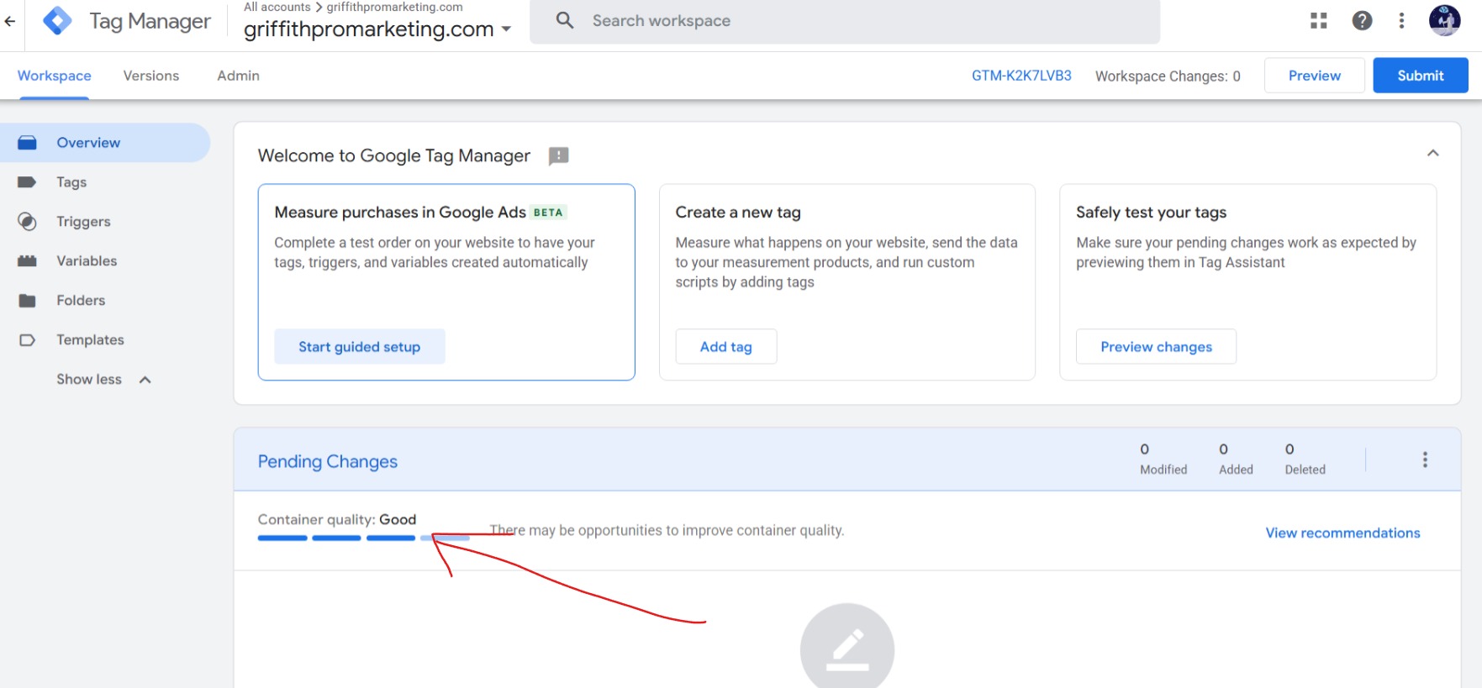Click the Add tag button
This screenshot has height=688, width=1482.
[x=726, y=347]
